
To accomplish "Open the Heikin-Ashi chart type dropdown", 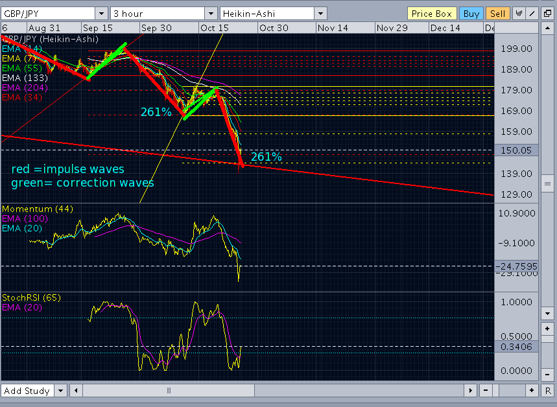I will 320,14.
